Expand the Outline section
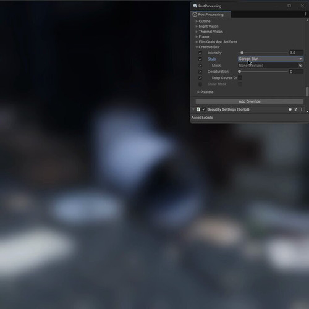The image size is (309, 309). pyautogui.click(x=197, y=21)
